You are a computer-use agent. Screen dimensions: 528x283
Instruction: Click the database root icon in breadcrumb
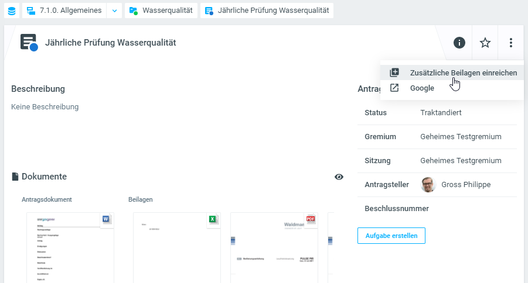click(12, 11)
